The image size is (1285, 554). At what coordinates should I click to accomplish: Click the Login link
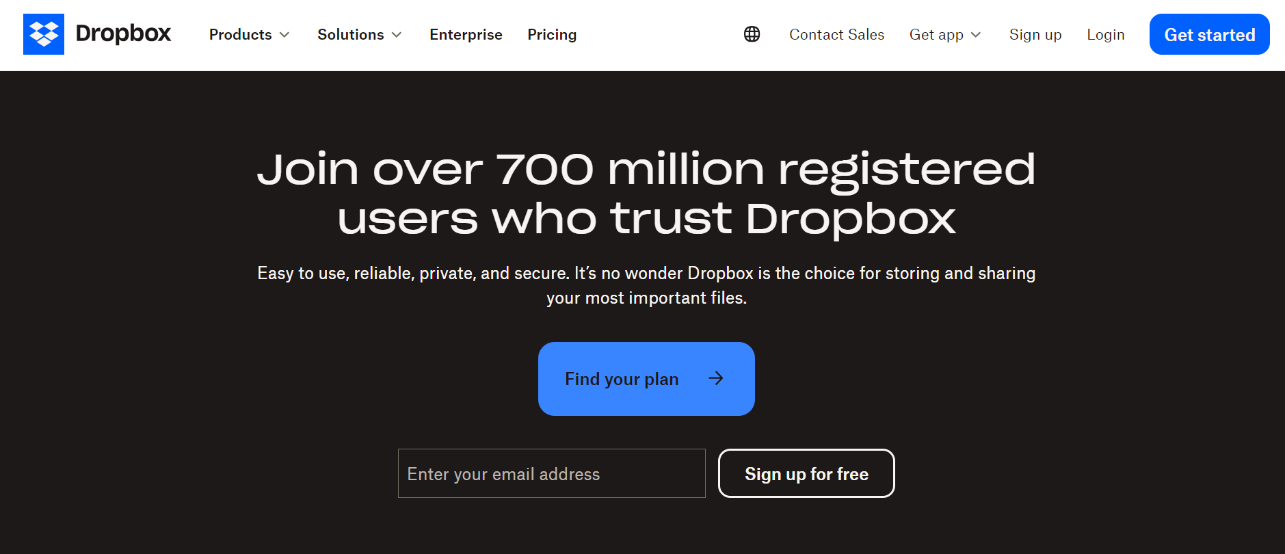pyautogui.click(x=1106, y=34)
